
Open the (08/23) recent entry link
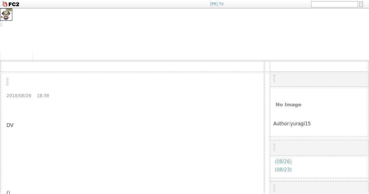tap(283, 169)
